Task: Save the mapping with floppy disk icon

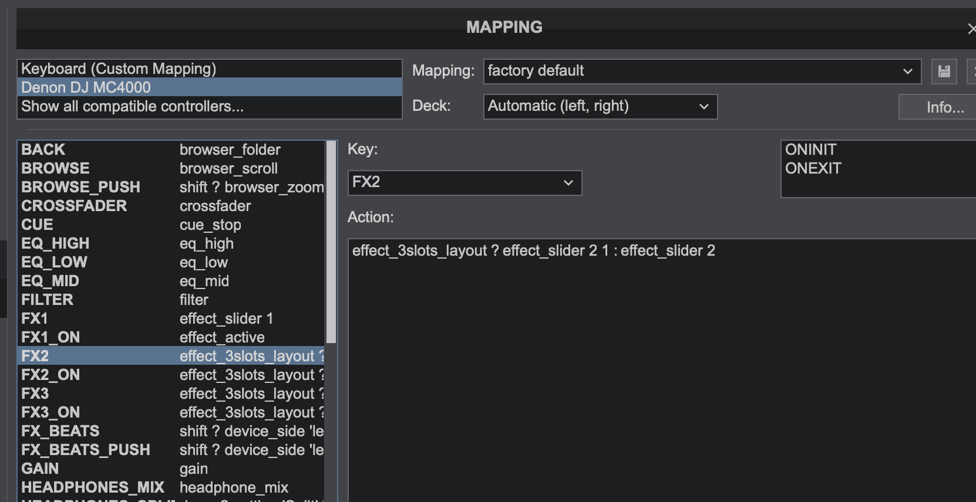Action: click(x=944, y=72)
